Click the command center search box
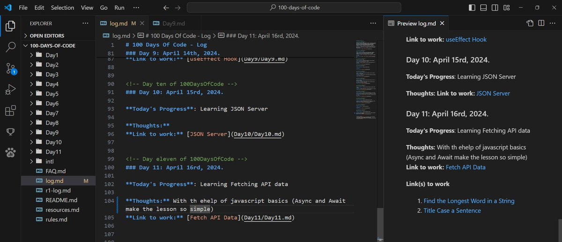This screenshot has width=562, height=242. tap(294, 7)
